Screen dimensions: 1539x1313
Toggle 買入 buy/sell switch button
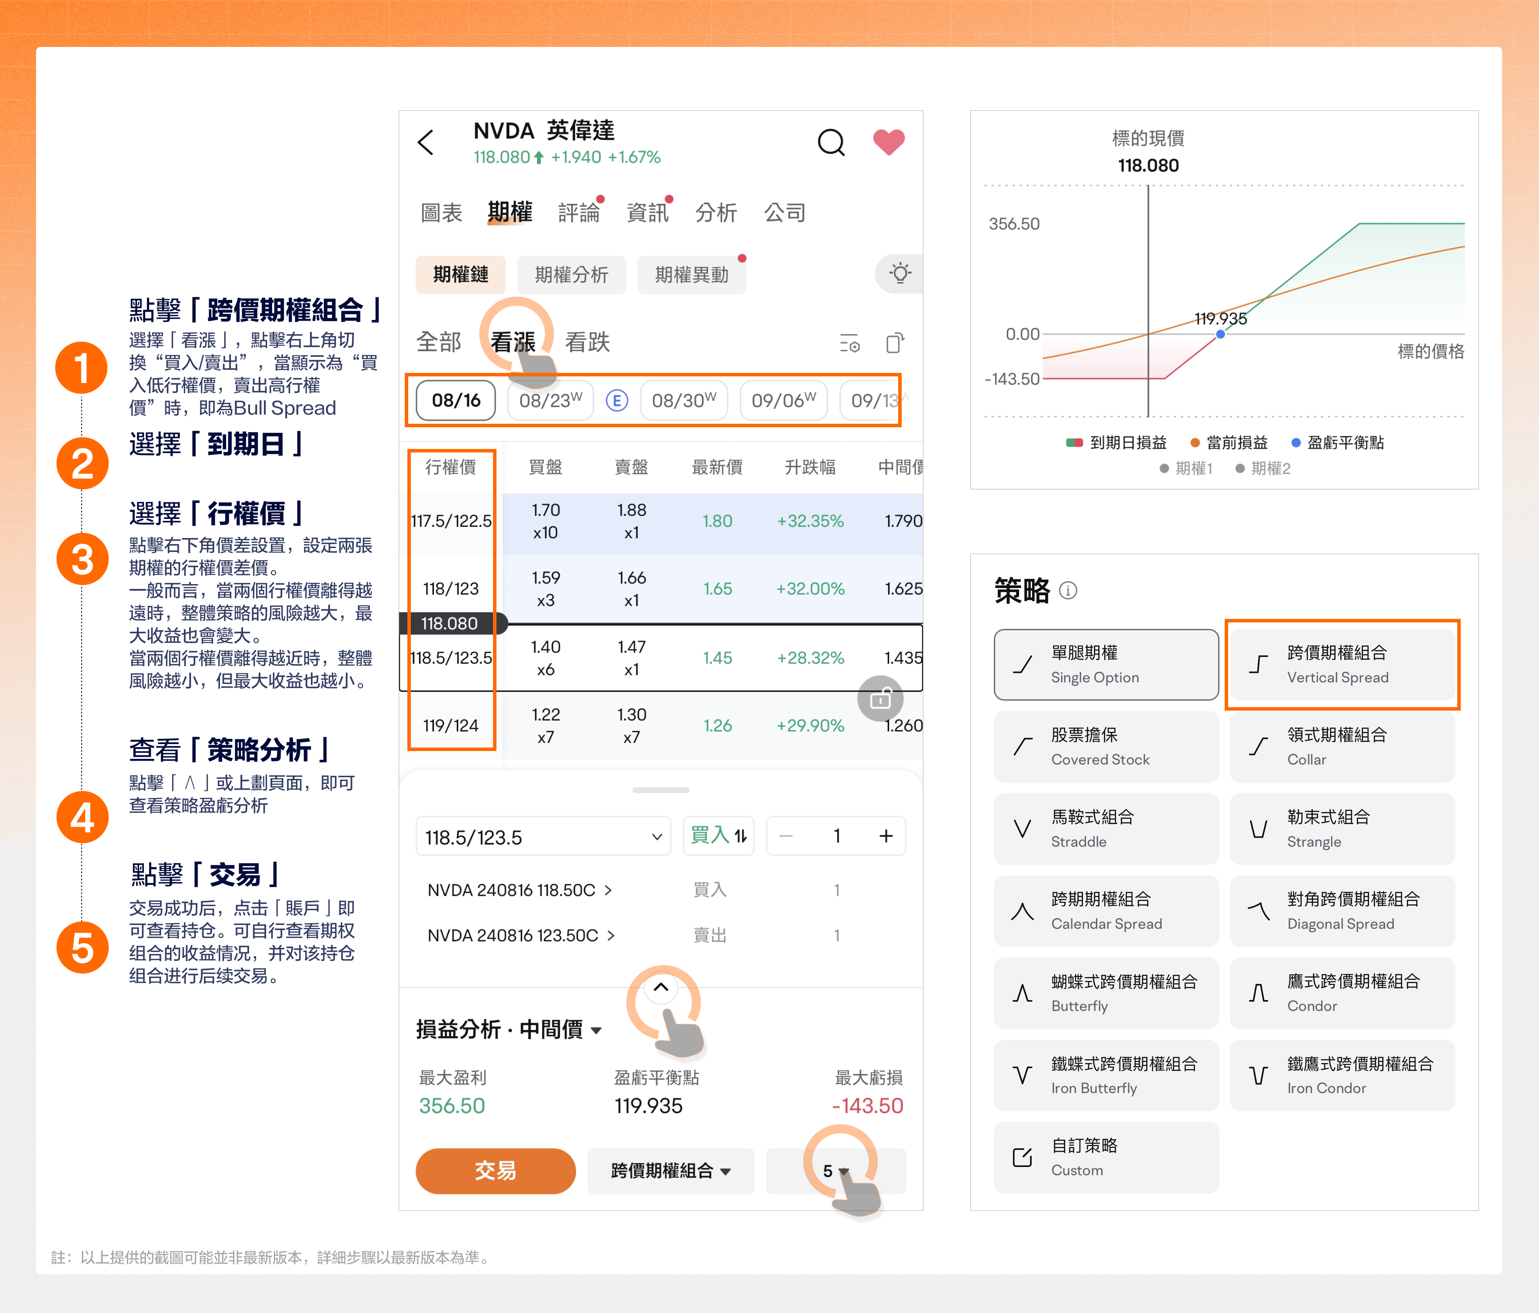point(718,836)
